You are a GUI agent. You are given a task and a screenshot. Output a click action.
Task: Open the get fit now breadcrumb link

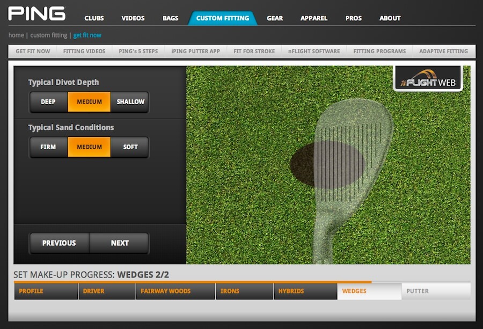[x=87, y=35]
